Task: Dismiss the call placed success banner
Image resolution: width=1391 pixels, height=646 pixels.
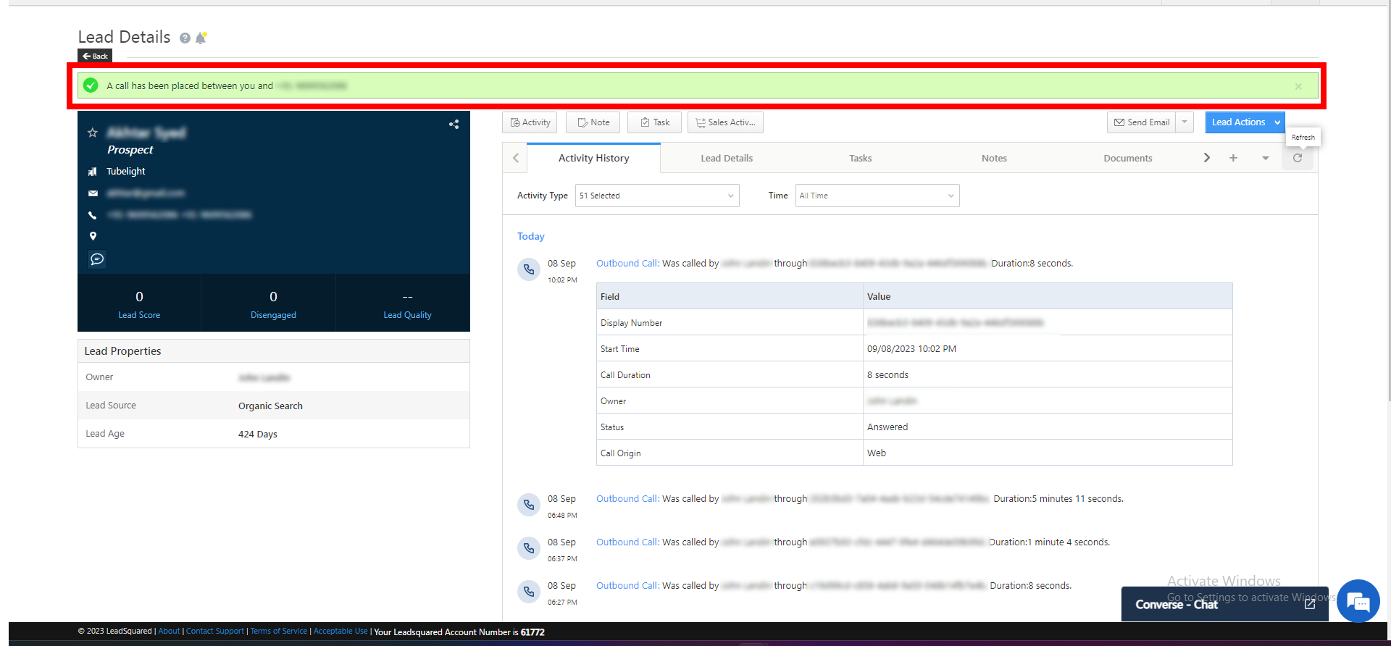Action: 1298,86
